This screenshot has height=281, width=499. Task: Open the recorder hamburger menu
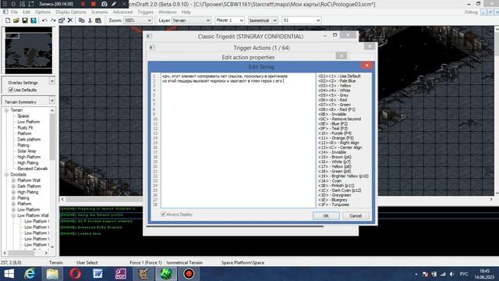[x=5, y=4]
